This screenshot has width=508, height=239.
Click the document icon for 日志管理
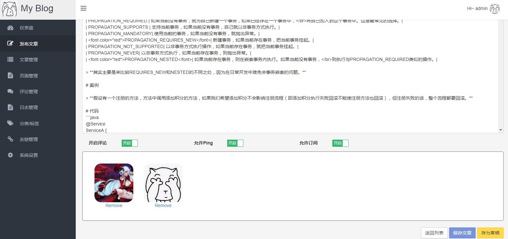(10, 107)
